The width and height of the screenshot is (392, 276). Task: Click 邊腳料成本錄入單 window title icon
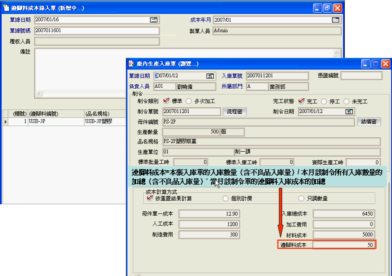(6, 8)
